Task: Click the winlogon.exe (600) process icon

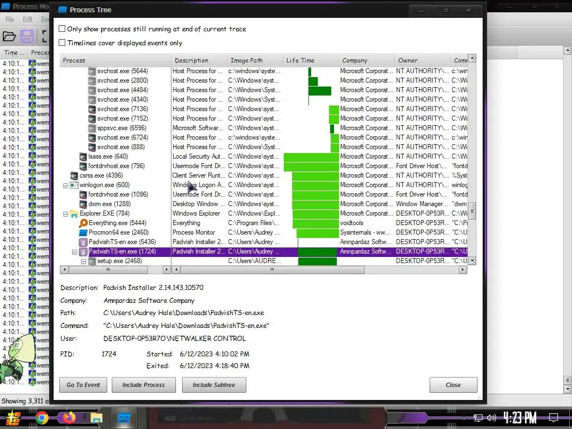Action: tap(74, 185)
